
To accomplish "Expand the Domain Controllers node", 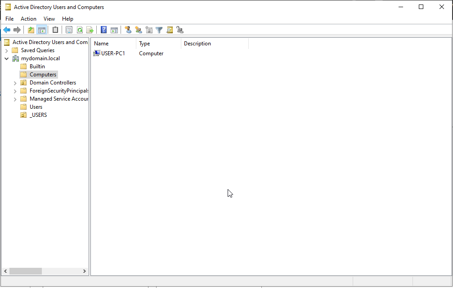I will click(15, 83).
